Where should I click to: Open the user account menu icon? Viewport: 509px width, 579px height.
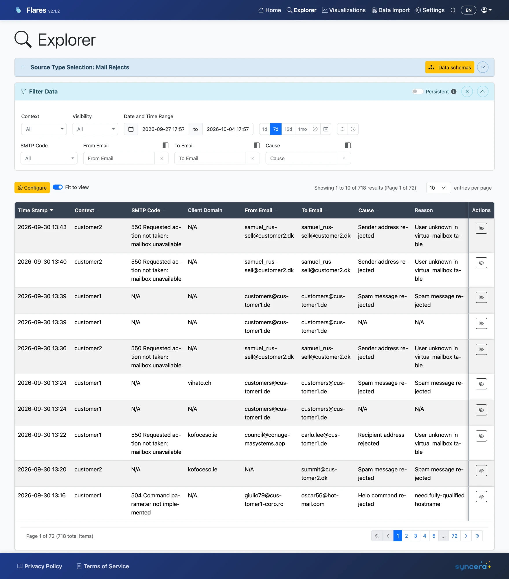coord(486,10)
